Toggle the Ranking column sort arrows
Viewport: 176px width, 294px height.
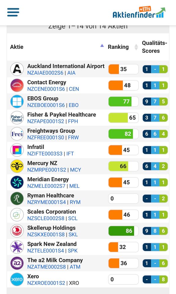(136, 47)
